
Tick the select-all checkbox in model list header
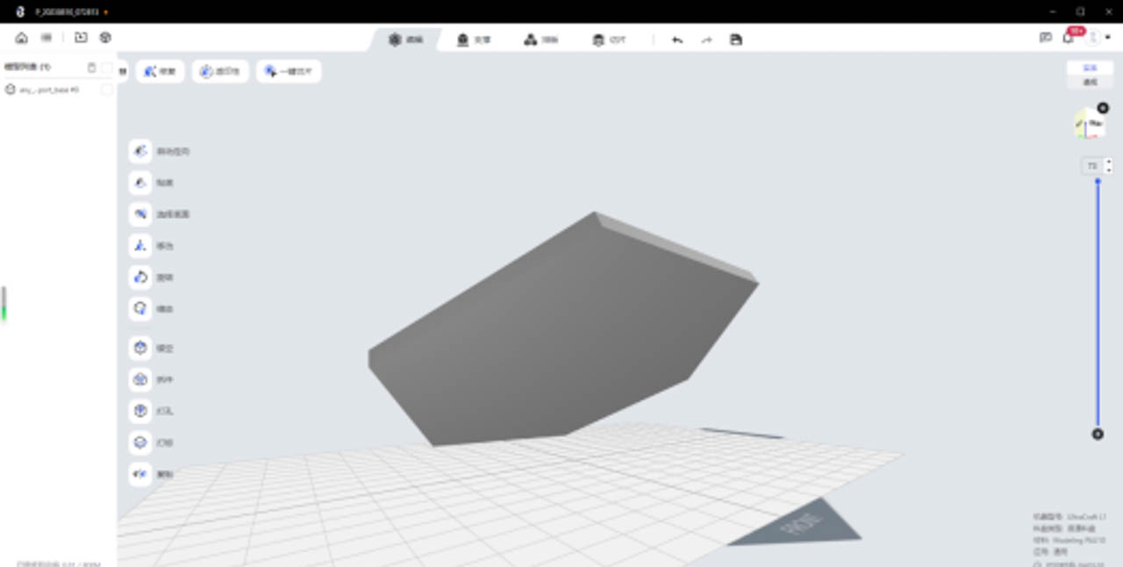(106, 68)
